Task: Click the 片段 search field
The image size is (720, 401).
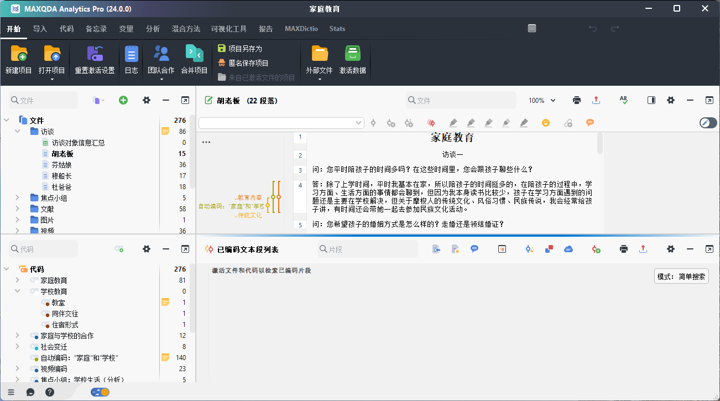Action: pyautogui.click(x=367, y=249)
